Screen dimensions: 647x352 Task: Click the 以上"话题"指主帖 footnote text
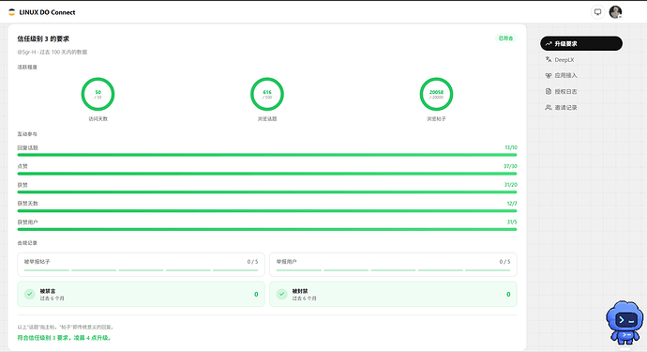coord(66,327)
